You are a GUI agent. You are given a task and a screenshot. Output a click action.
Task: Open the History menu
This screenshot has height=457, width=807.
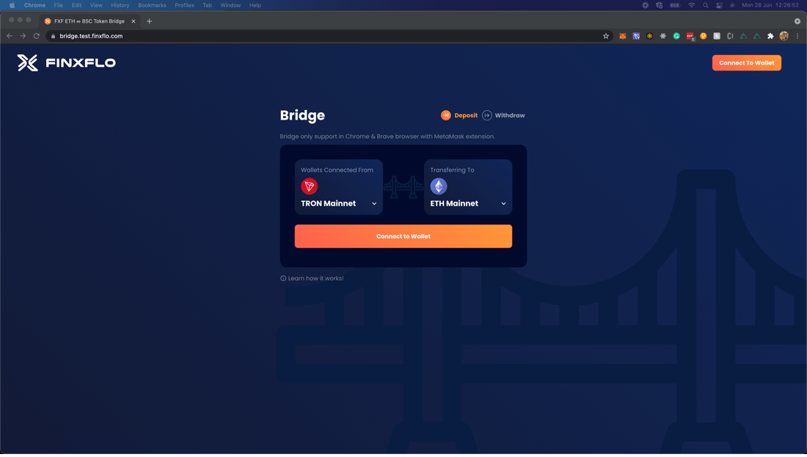click(x=120, y=5)
